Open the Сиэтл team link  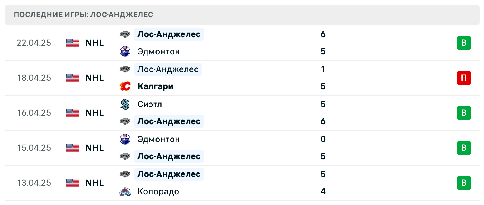150,104
